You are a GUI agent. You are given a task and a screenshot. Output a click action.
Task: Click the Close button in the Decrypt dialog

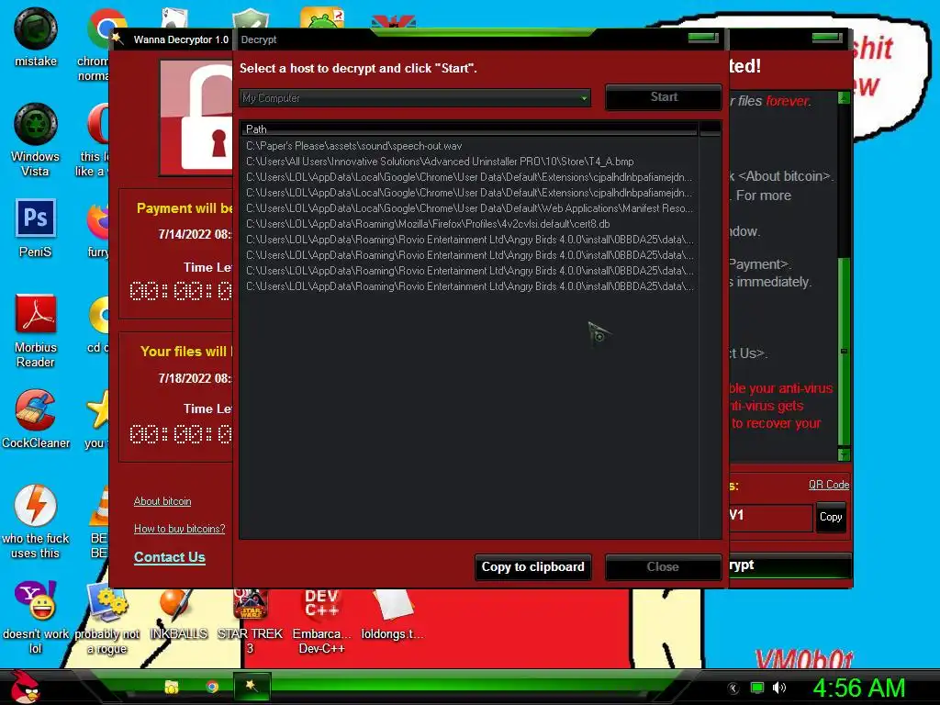(663, 567)
